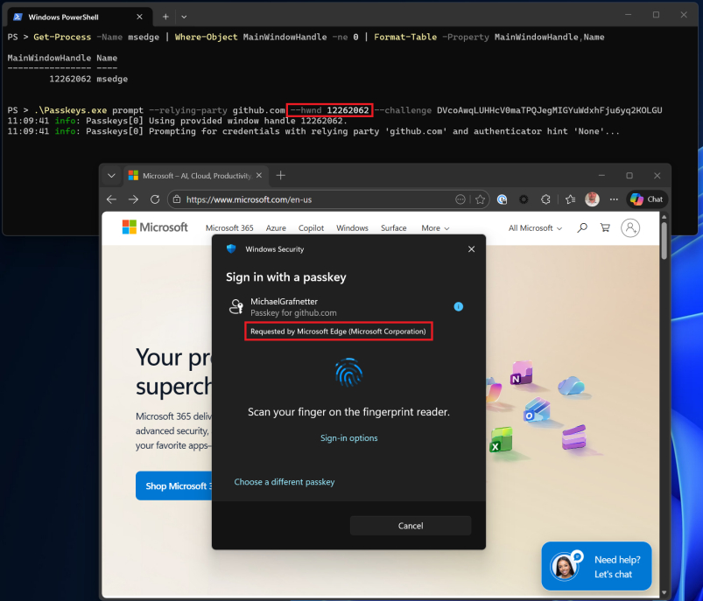
Task: Click Cancel in the passkey dialog
Action: pos(411,526)
